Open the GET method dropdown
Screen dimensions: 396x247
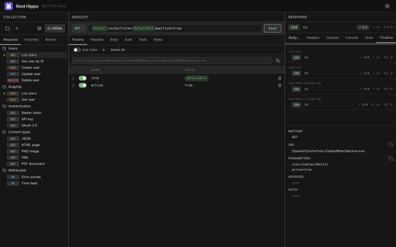(79, 28)
